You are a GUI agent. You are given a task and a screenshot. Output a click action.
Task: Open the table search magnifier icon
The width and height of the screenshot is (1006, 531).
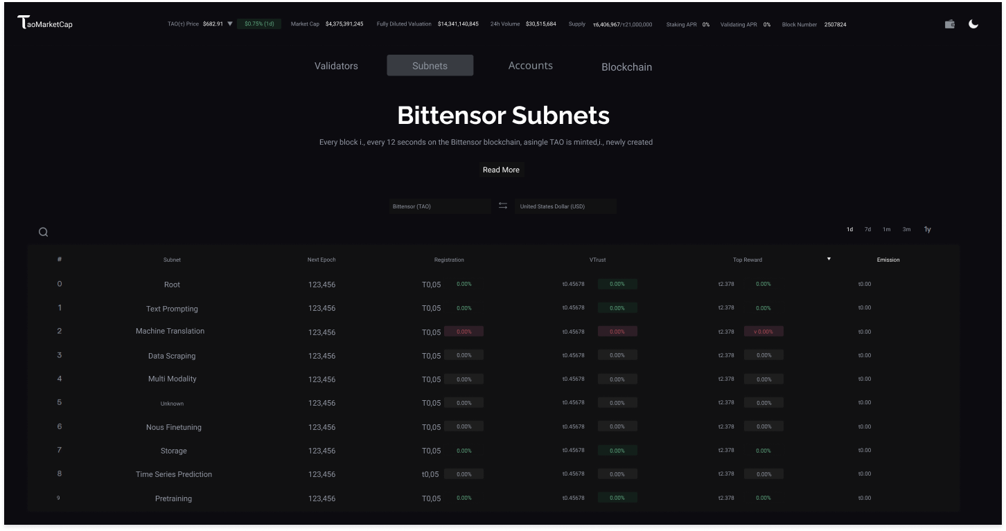[x=43, y=233]
